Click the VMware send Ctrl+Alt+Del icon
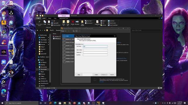Viewport: 188px width, 105px height. coord(73,31)
